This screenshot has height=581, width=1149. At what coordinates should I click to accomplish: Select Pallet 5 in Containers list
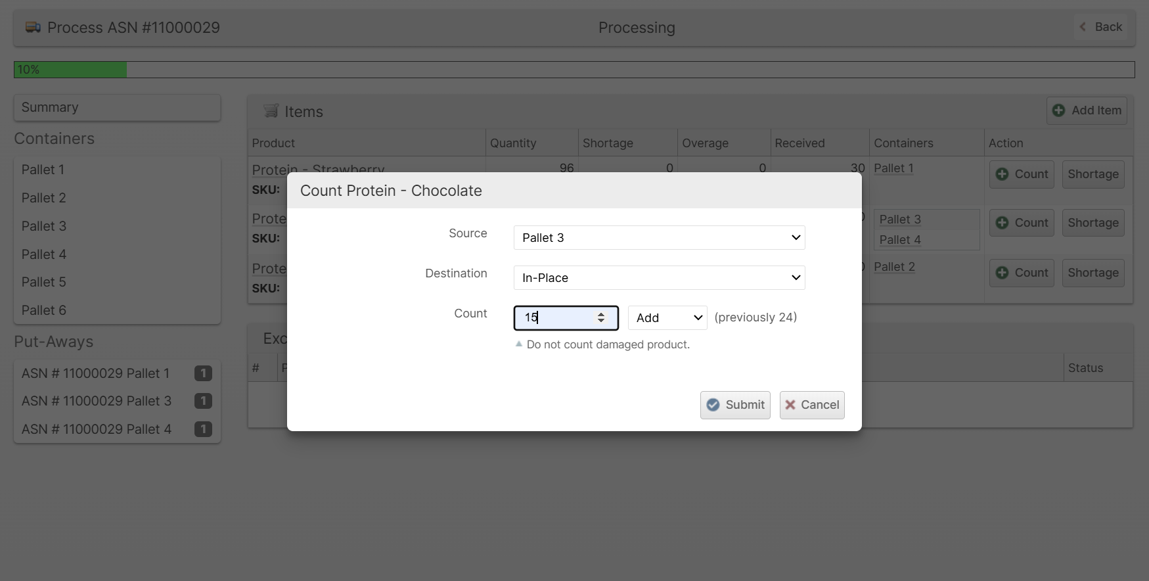(44, 282)
